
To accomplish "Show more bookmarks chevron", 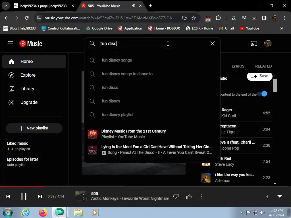I will [282, 28].
